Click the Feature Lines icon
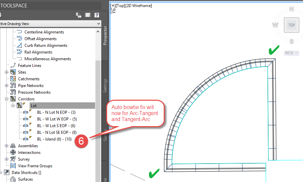This screenshot has width=303, height=182. click(x=13, y=65)
